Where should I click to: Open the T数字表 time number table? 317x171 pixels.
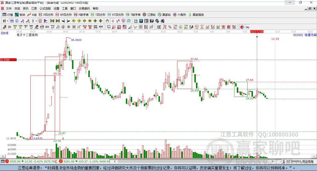(133, 15)
